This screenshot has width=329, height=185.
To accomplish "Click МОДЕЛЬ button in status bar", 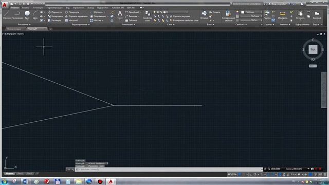I will click(x=232, y=174).
